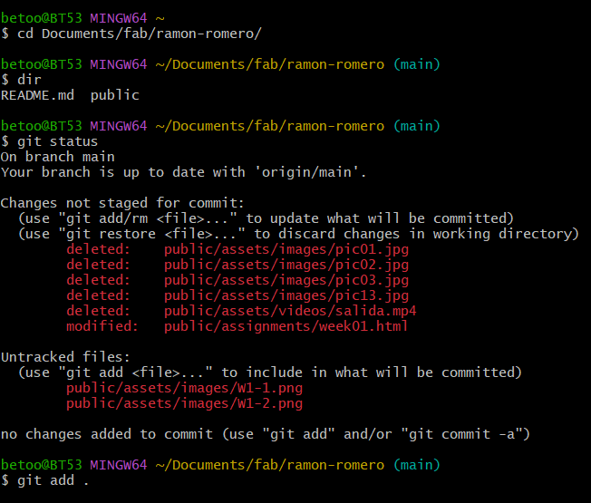
Task: Click modified file path week01.html
Action: [x=286, y=326]
